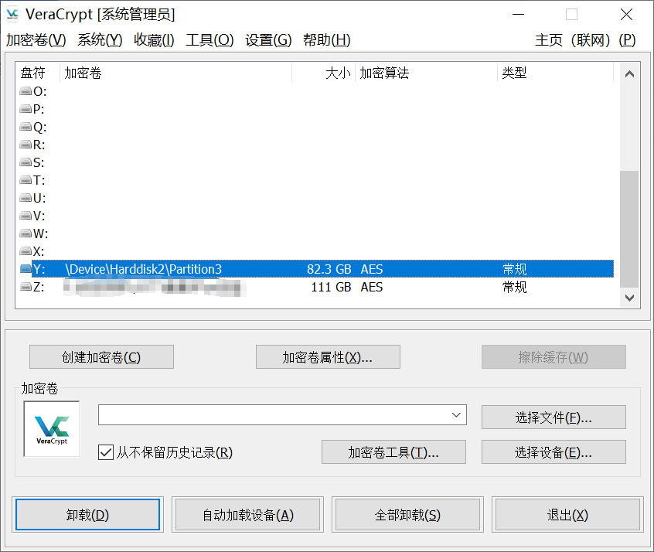Click the large VeraCrypt logo image

tap(52, 429)
